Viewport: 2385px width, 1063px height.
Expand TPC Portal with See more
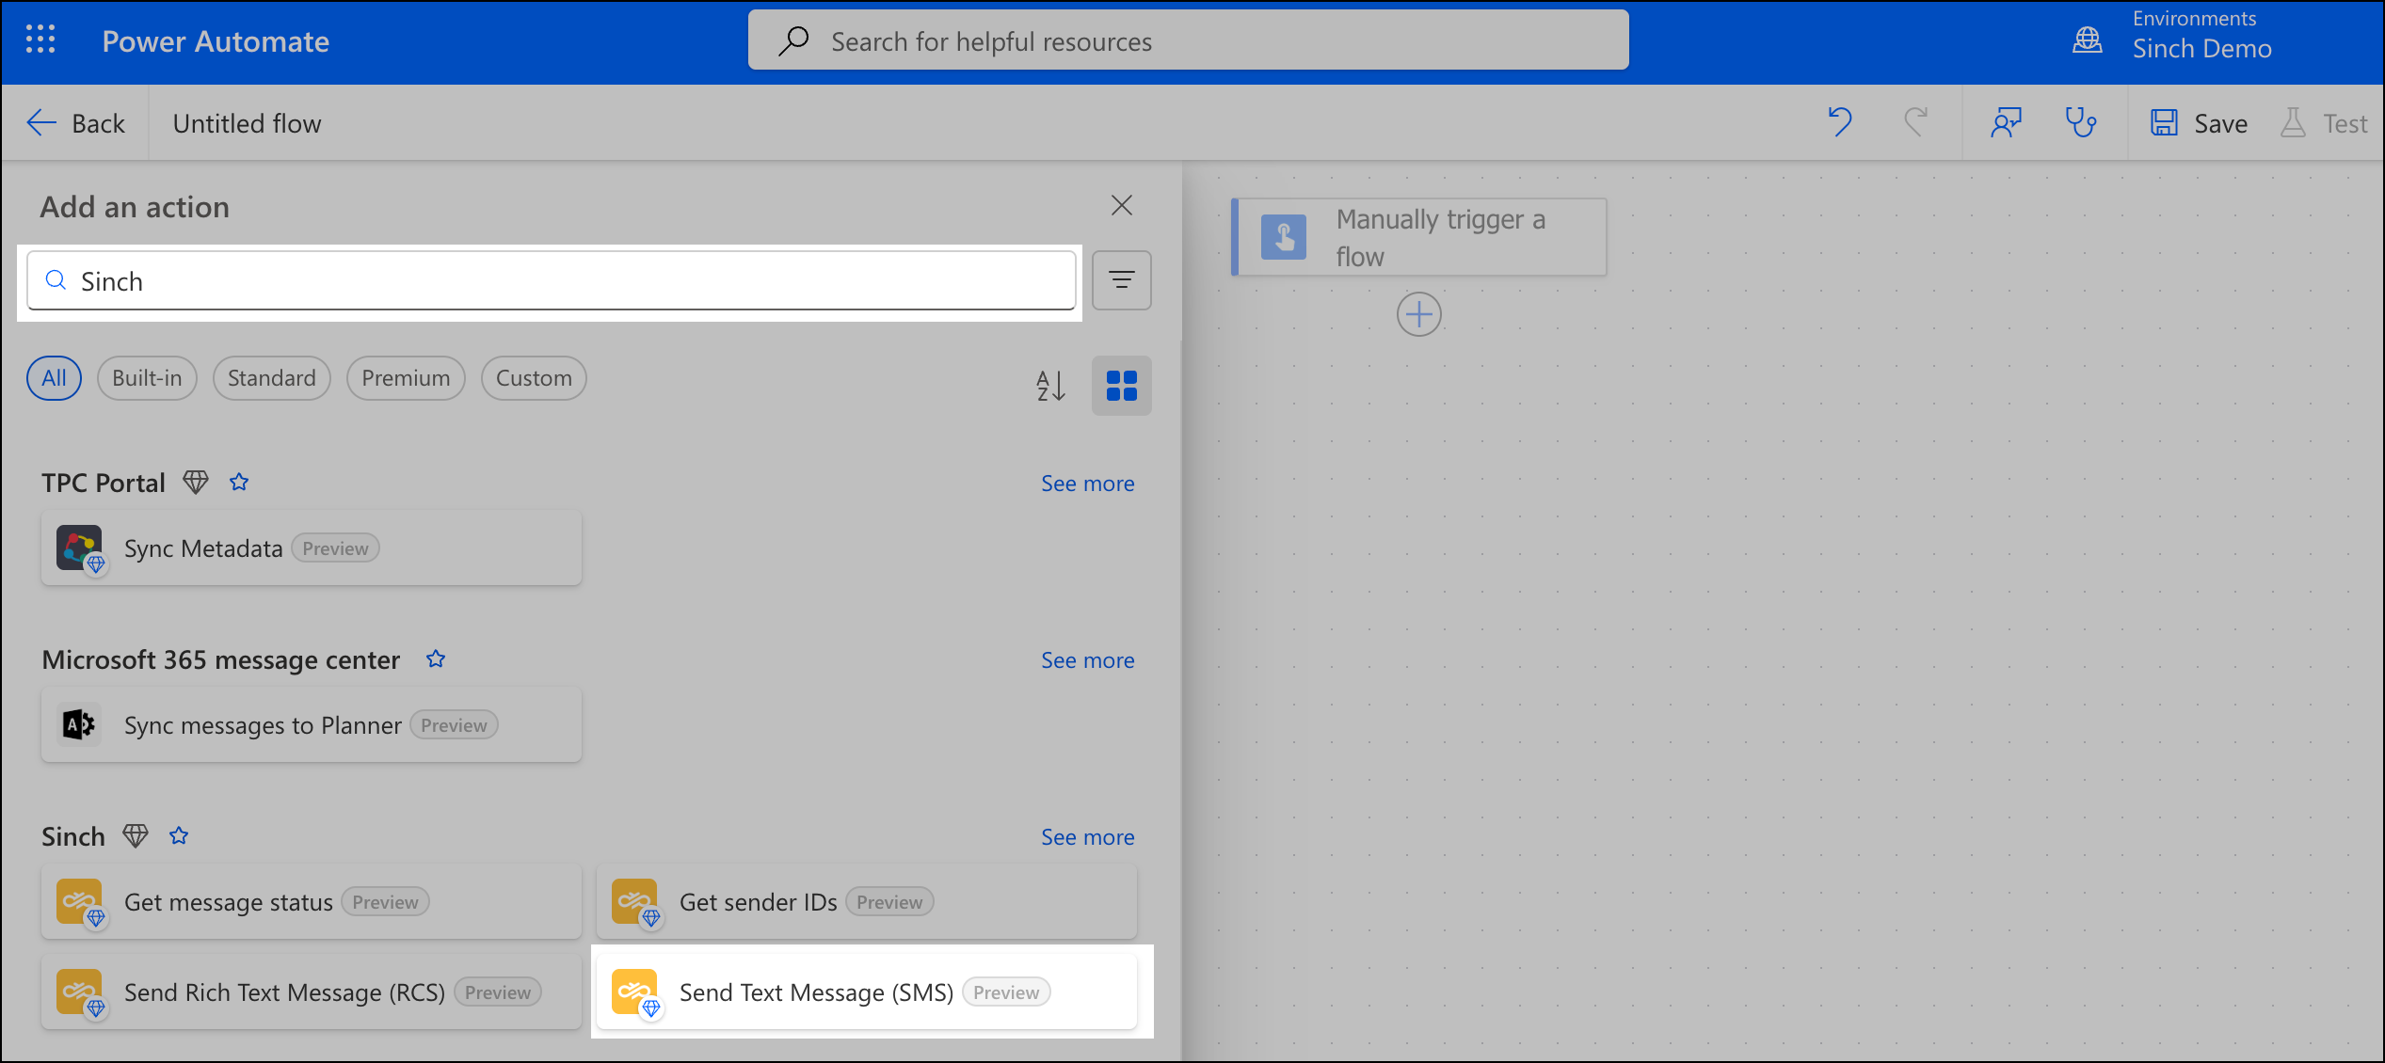(1087, 484)
